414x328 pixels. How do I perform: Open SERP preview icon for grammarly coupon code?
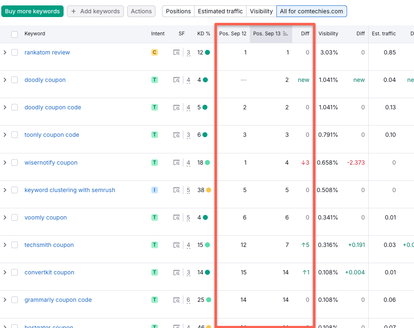[x=176, y=300]
